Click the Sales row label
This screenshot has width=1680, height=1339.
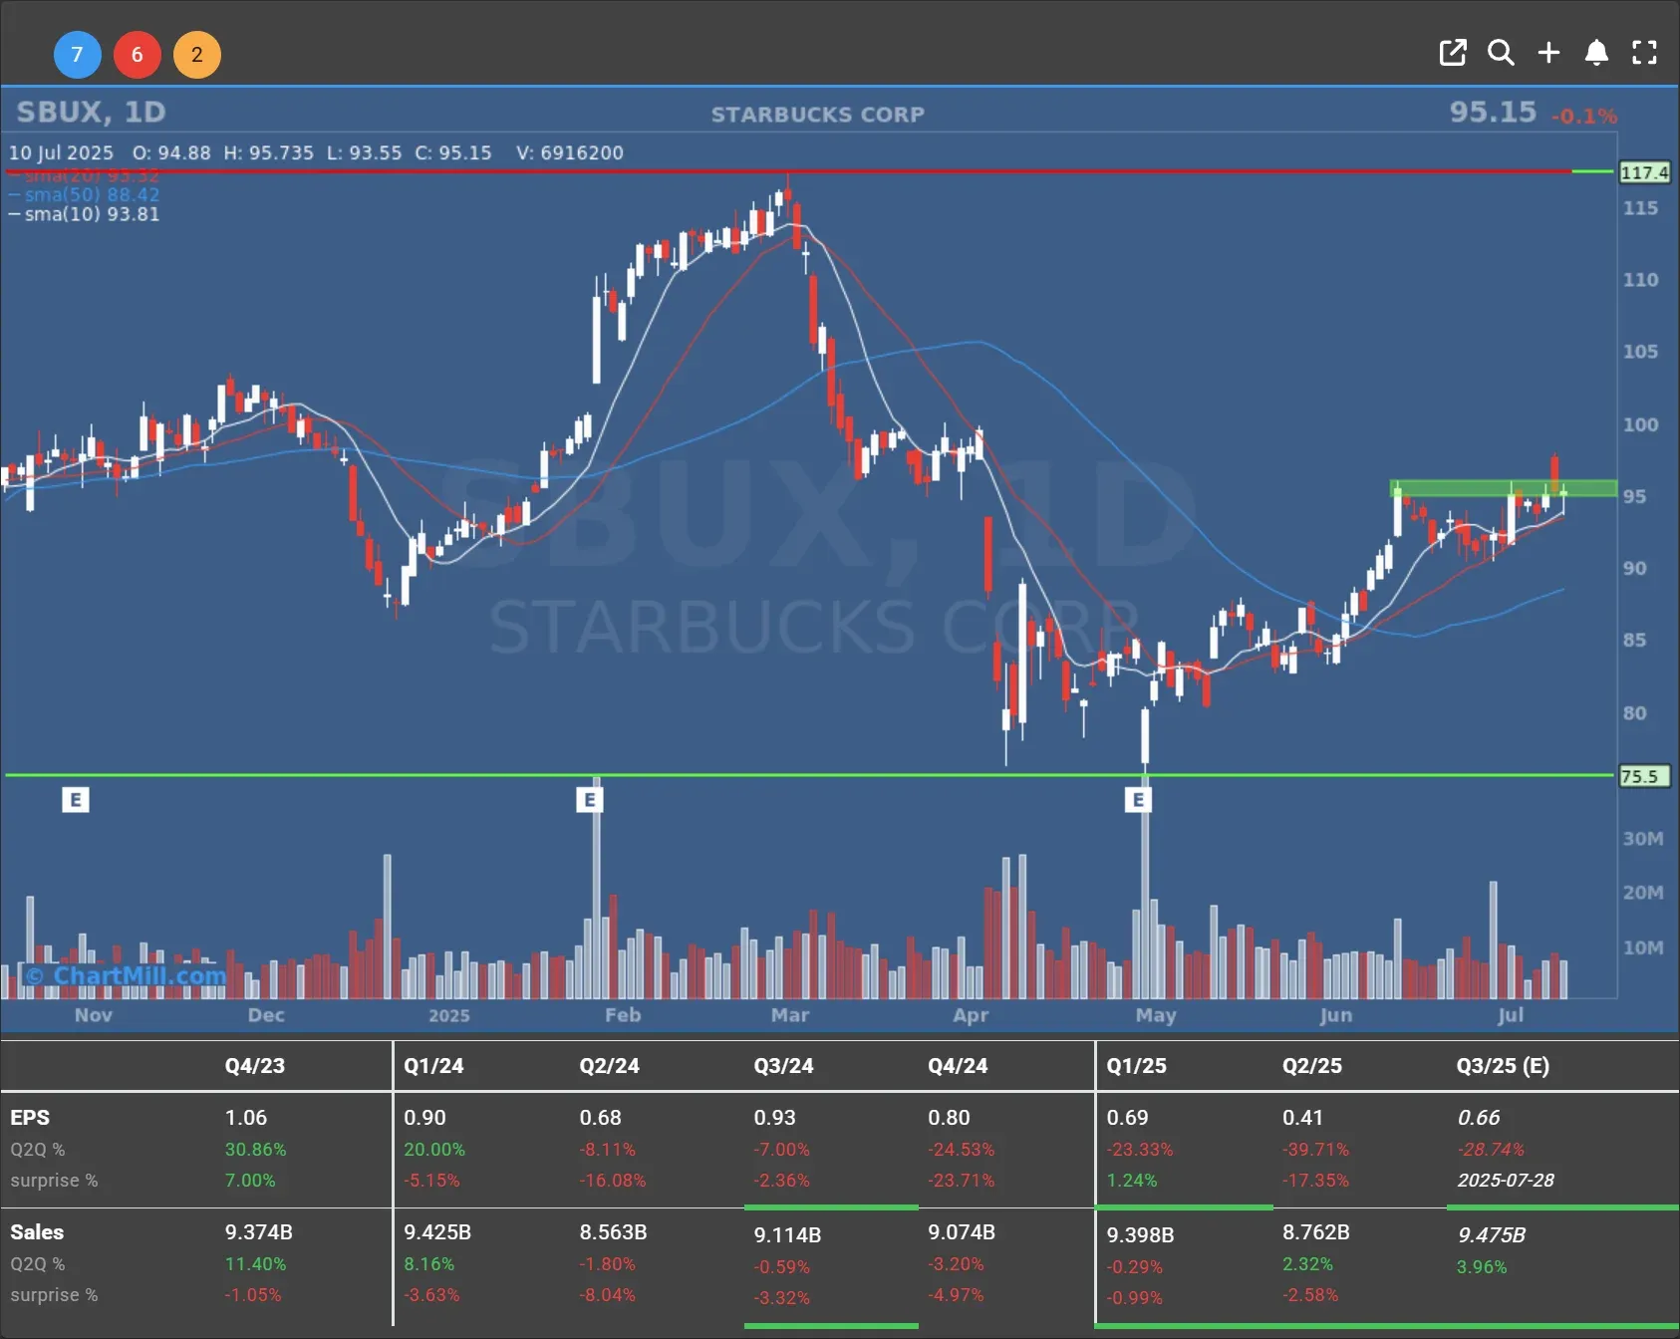pyautogui.click(x=37, y=1231)
